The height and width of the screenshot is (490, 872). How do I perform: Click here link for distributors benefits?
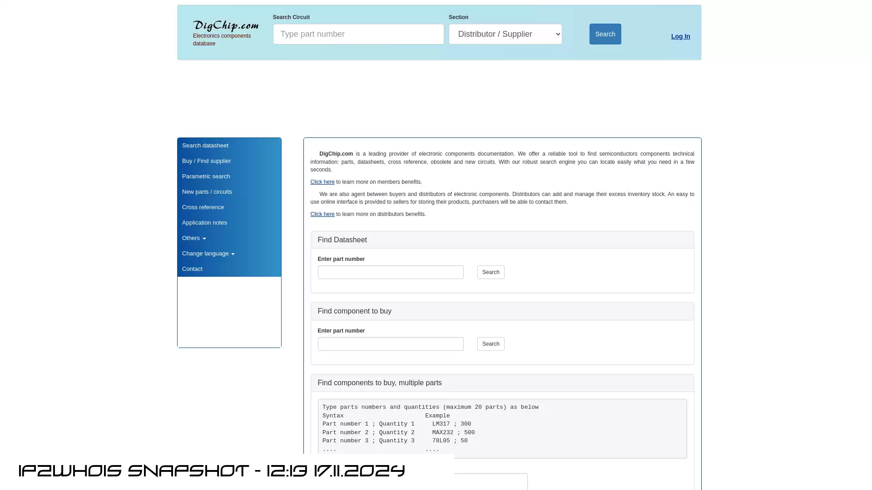pyautogui.click(x=322, y=214)
